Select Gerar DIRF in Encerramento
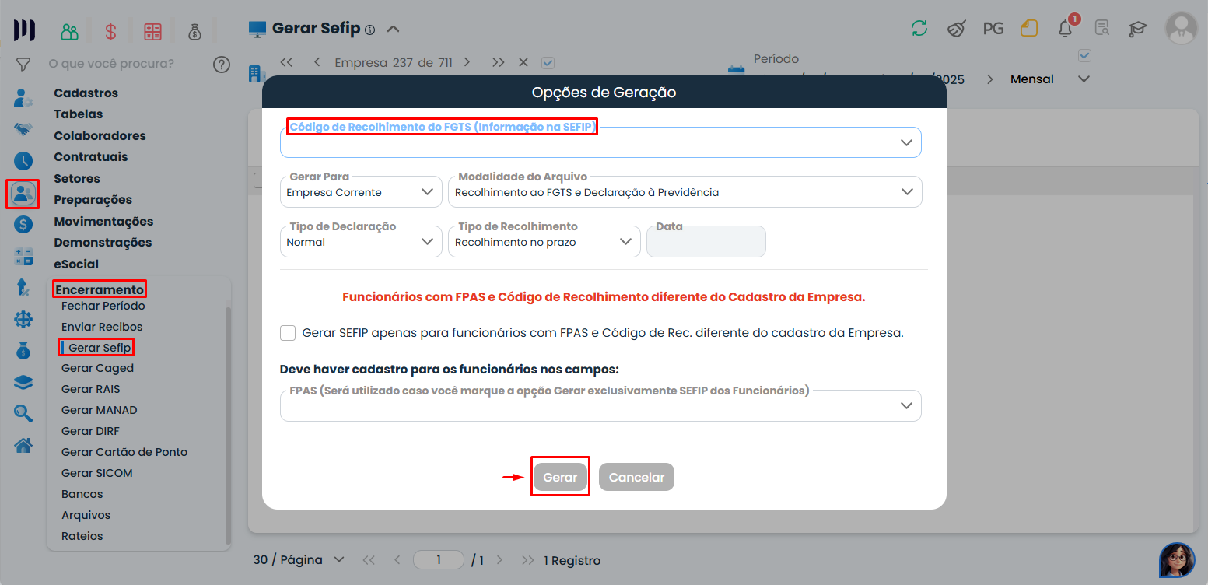 pyautogui.click(x=90, y=431)
